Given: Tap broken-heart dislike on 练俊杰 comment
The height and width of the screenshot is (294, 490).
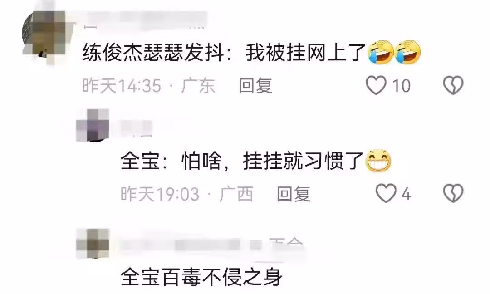Looking at the screenshot, I should [453, 85].
